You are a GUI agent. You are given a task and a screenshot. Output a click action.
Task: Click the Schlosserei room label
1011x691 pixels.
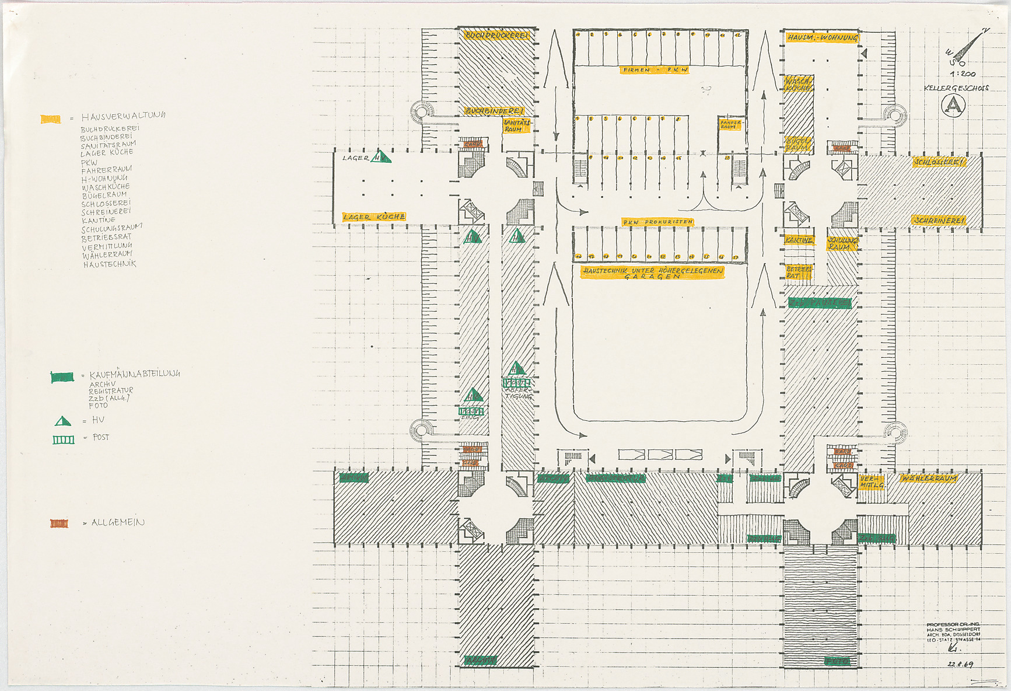[939, 162]
